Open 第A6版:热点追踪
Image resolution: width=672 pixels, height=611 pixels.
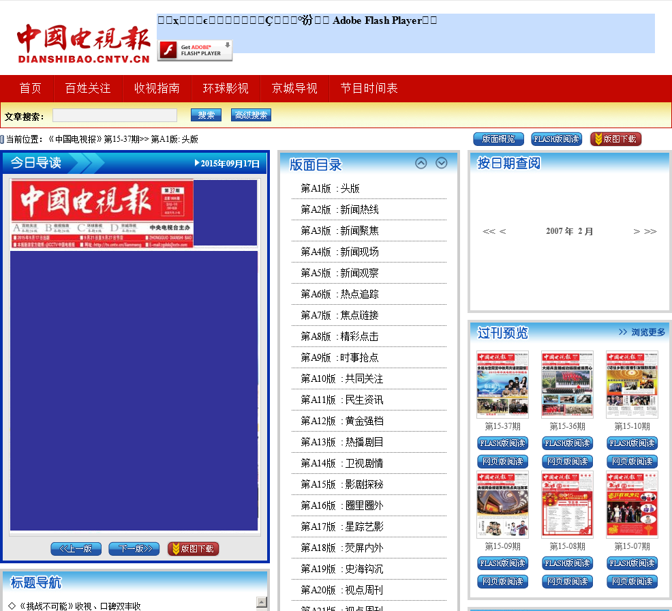[339, 294]
